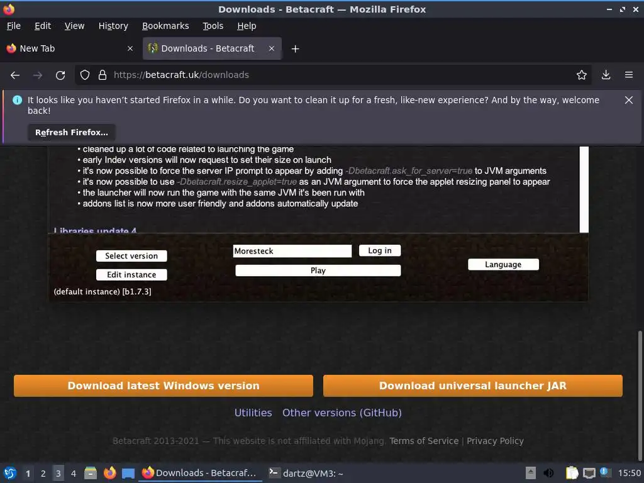Open the Firefox downloads panel
Viewport: 644px width, 483px height.
(606, 75)
